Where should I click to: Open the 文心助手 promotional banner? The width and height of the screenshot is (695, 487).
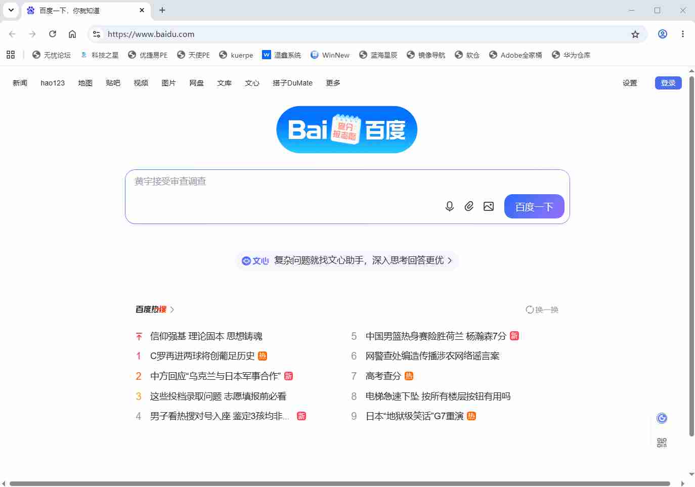click(x=347, y=260)
